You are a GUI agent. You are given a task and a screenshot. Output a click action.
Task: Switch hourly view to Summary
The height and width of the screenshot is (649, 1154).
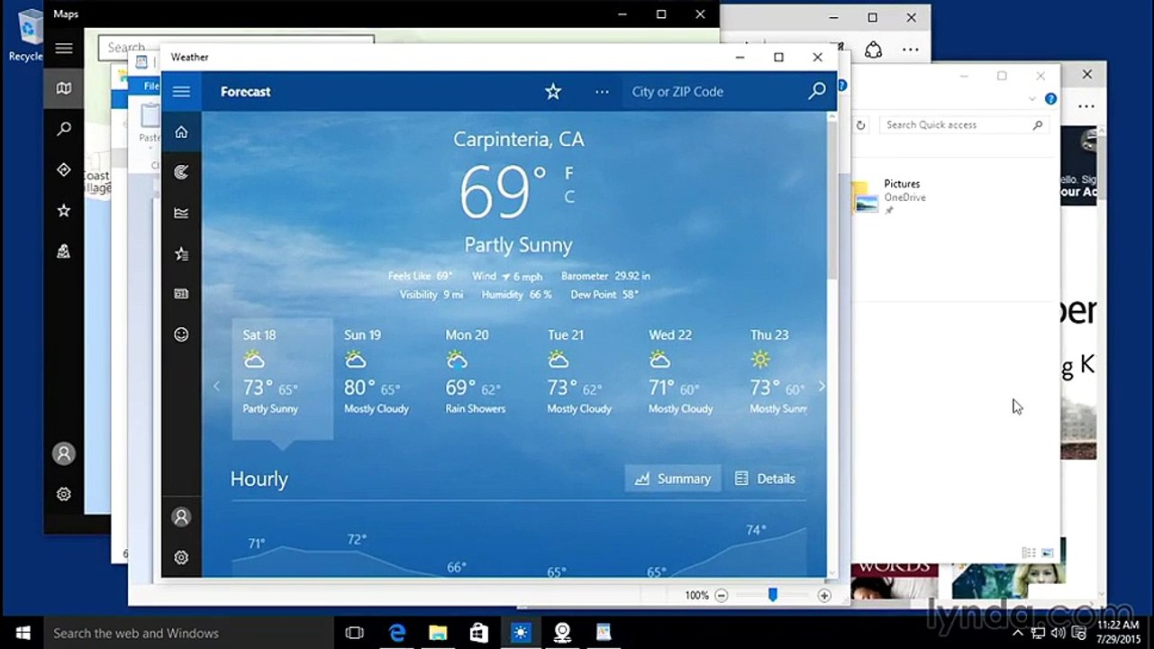[673, 479]
